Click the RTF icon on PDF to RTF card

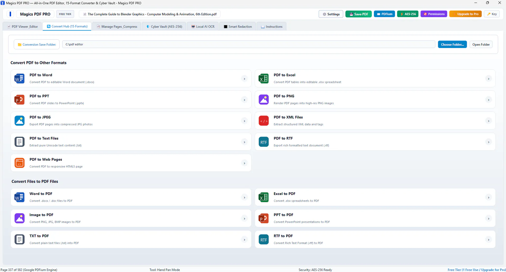264,142
